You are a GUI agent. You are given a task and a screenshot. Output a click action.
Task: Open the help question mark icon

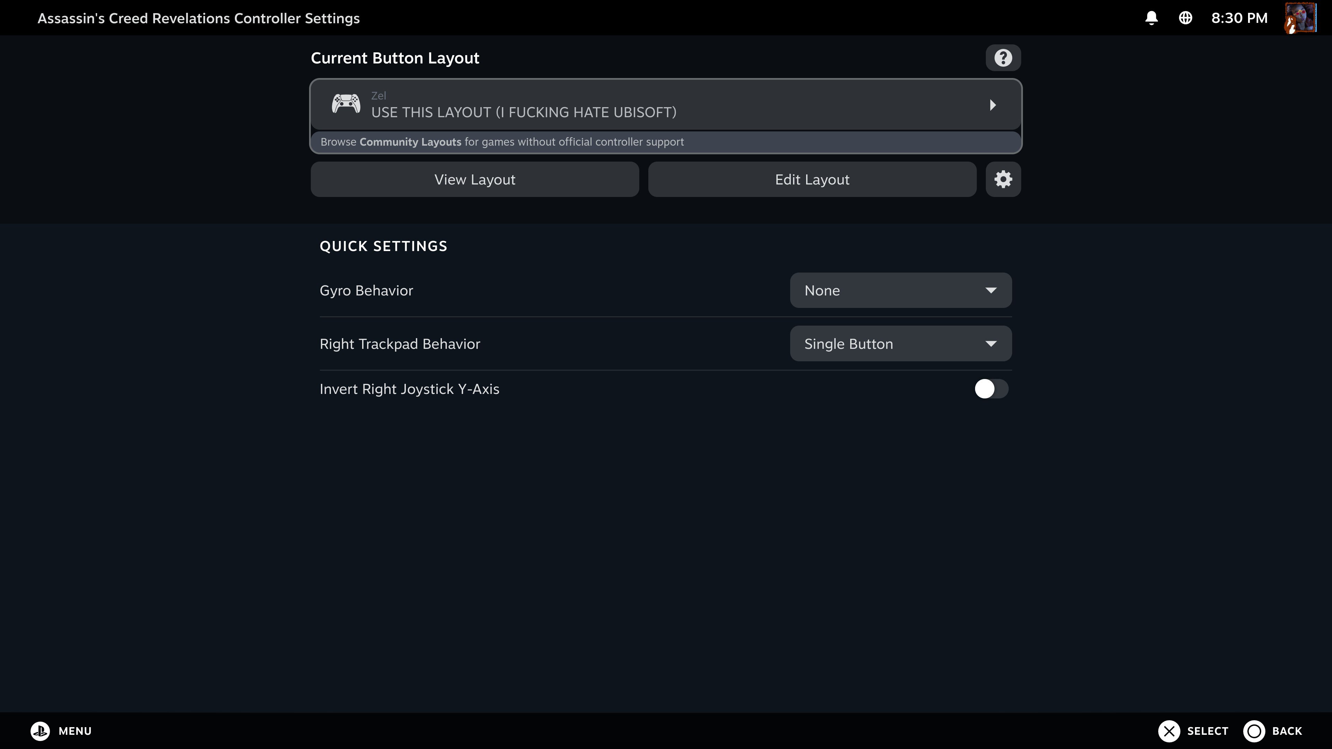[1002, 58]
